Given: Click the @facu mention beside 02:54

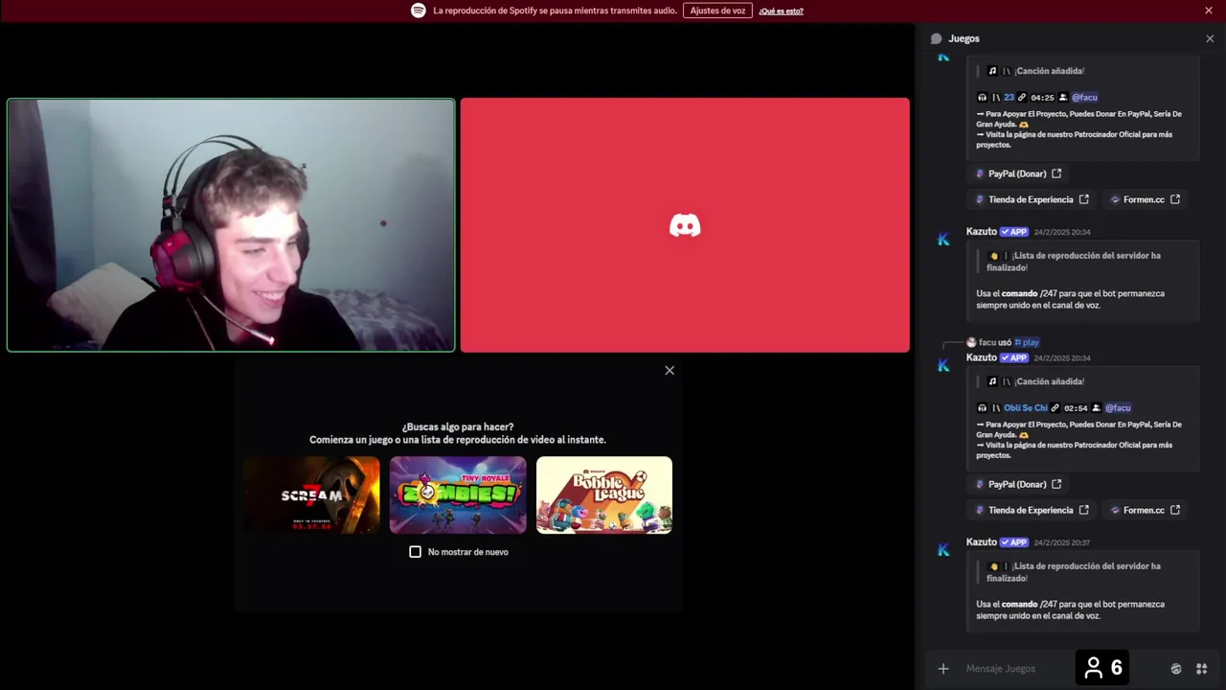Looking at the screenshot, I should pos(1118,407).
